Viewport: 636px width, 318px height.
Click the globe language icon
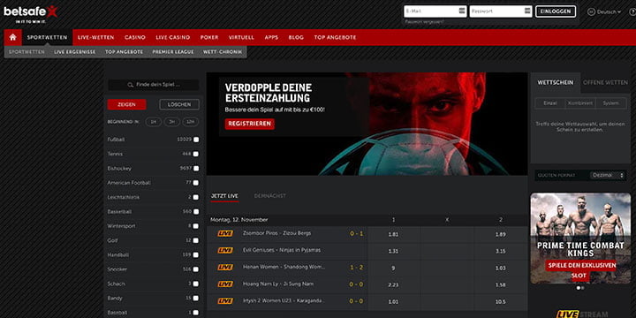tap(591, 11)
